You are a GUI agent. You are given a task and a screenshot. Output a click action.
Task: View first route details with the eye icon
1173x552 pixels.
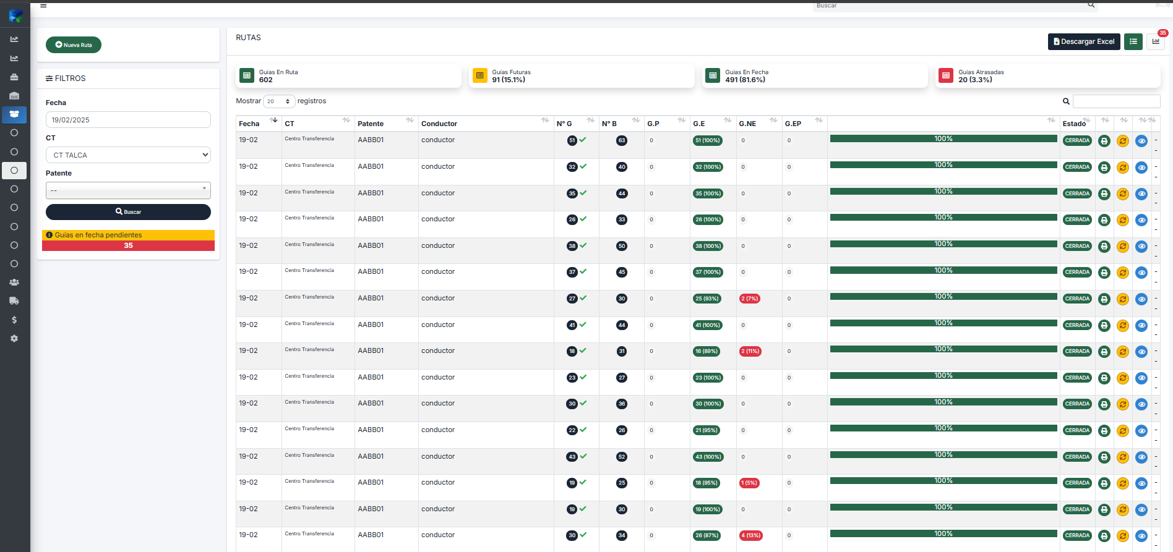[1141, 141]
